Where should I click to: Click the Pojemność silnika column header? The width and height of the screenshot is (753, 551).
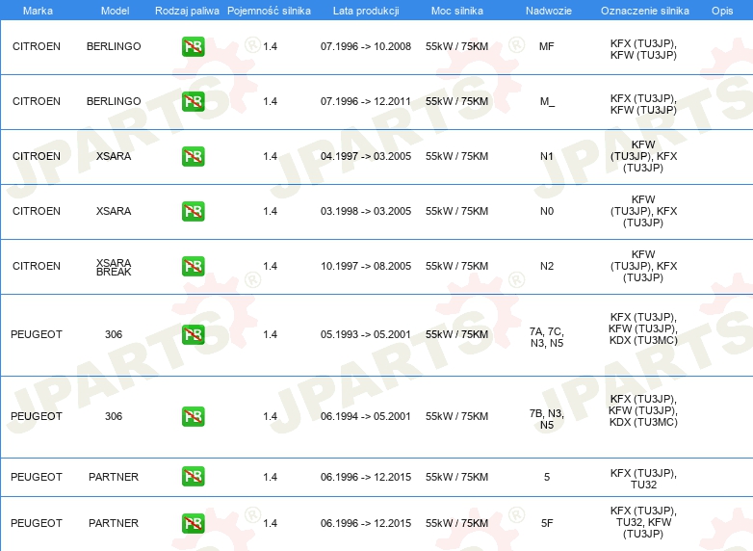[x=269, y=11]
